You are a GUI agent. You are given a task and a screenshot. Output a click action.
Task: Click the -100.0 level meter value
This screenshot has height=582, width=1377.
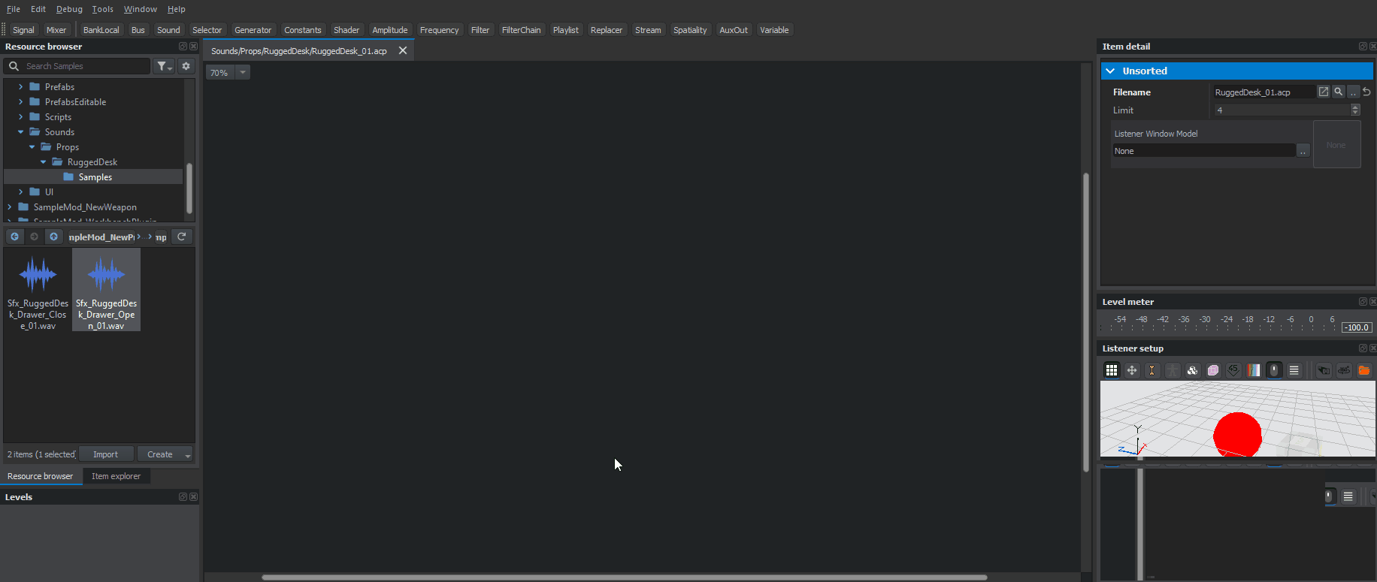1357,327
